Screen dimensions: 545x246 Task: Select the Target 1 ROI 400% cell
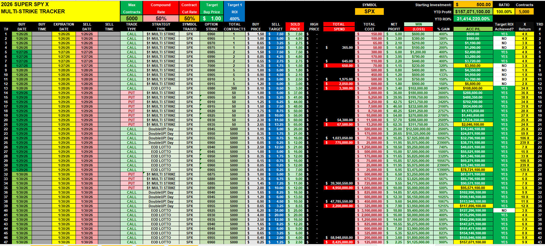pyautogui.click(x=235, y=19)
